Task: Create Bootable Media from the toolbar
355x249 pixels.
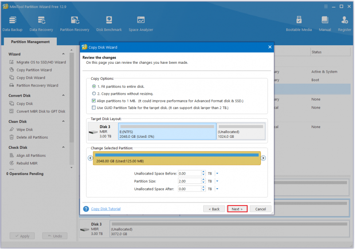Action: [299, 24]
